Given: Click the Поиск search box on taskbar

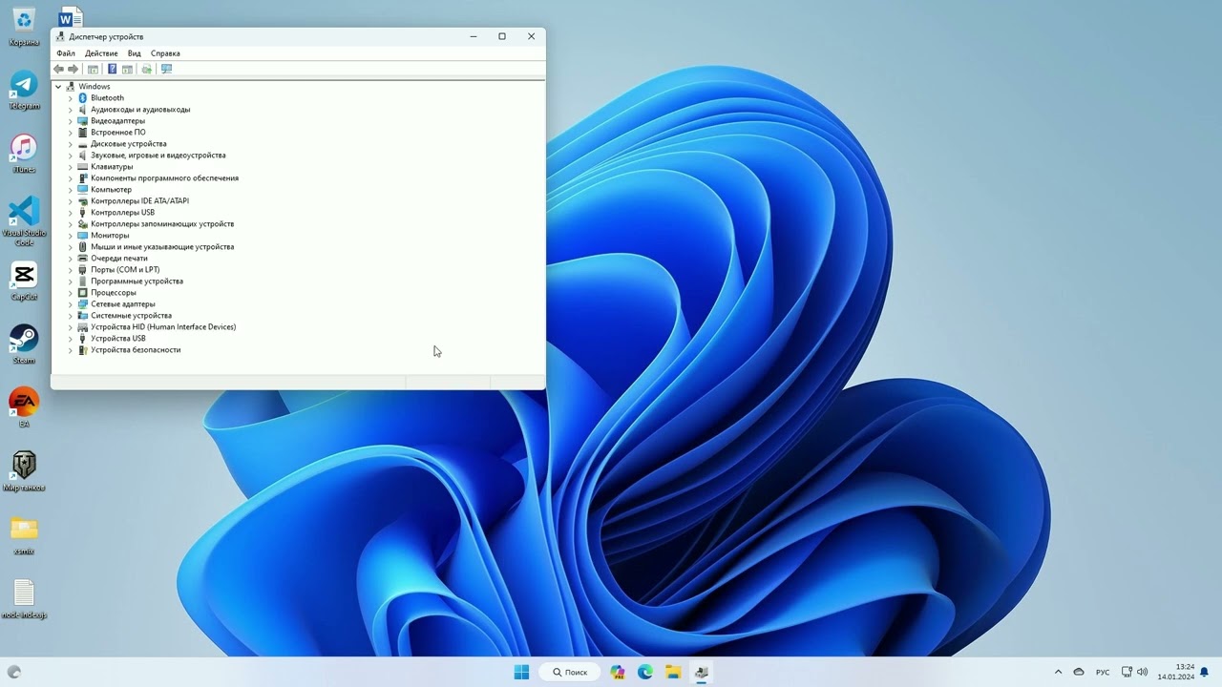Looking at the screenshot, I should 570,672.
